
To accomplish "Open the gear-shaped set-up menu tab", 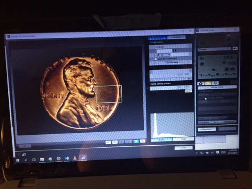I will (215, 83).
